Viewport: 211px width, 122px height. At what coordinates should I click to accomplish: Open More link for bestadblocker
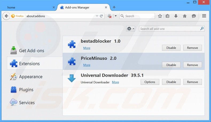[x=87, y=48]
